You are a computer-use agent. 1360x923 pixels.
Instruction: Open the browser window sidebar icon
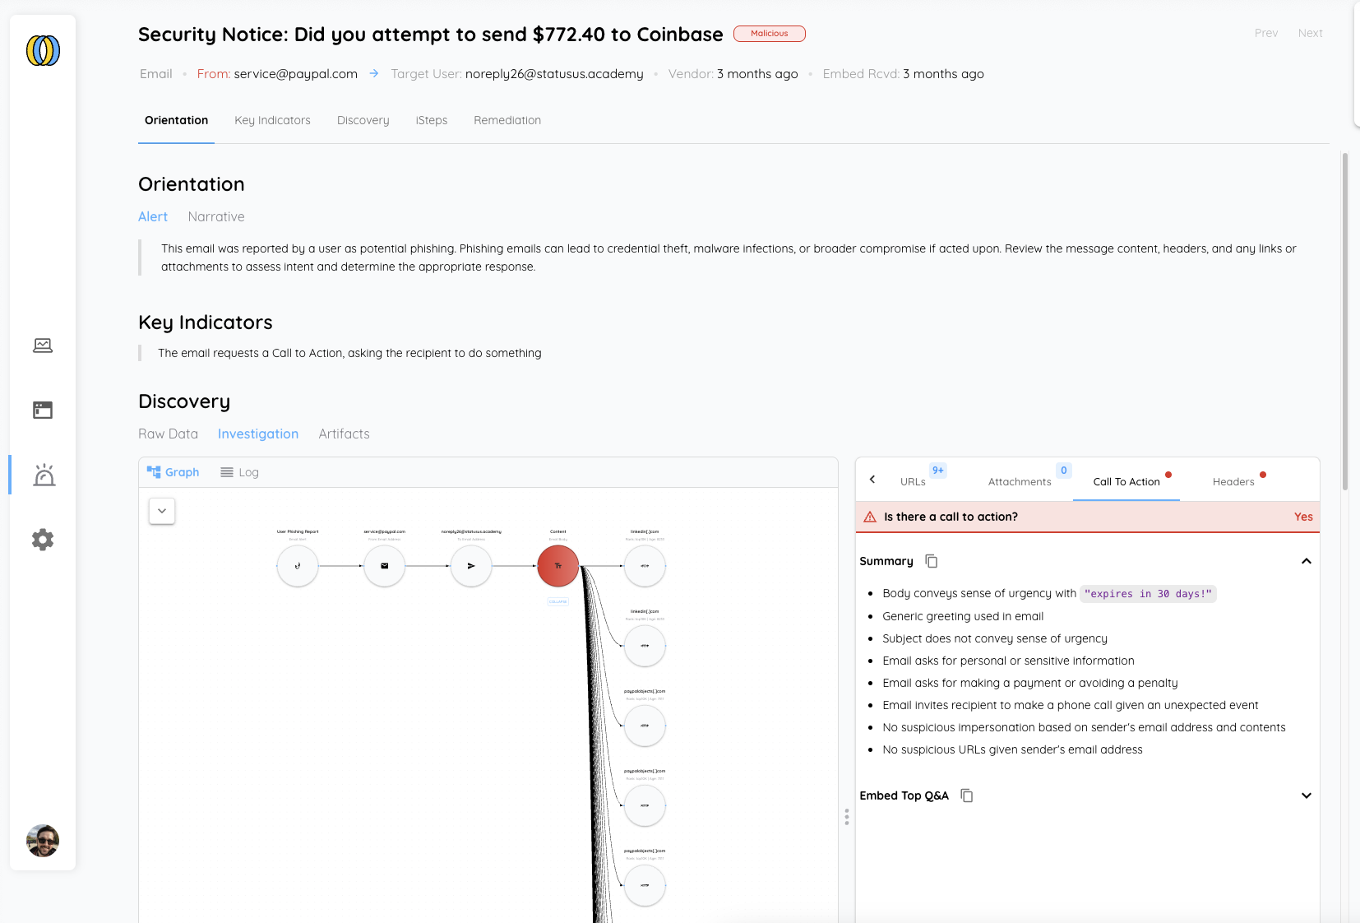point(43,410)
